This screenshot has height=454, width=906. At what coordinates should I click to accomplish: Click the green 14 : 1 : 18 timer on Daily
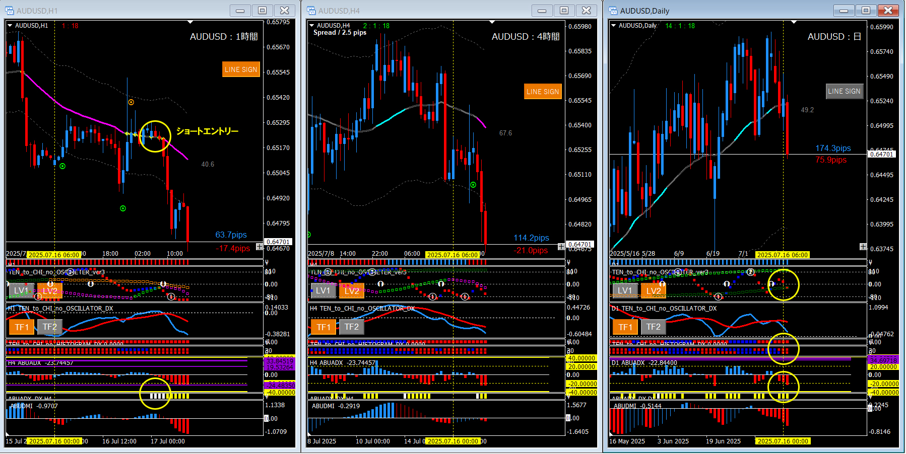tap(680, 26)
